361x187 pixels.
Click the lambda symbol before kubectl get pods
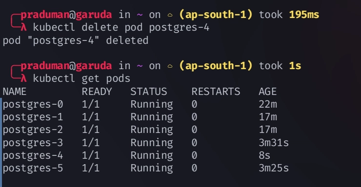pos(23,79)
